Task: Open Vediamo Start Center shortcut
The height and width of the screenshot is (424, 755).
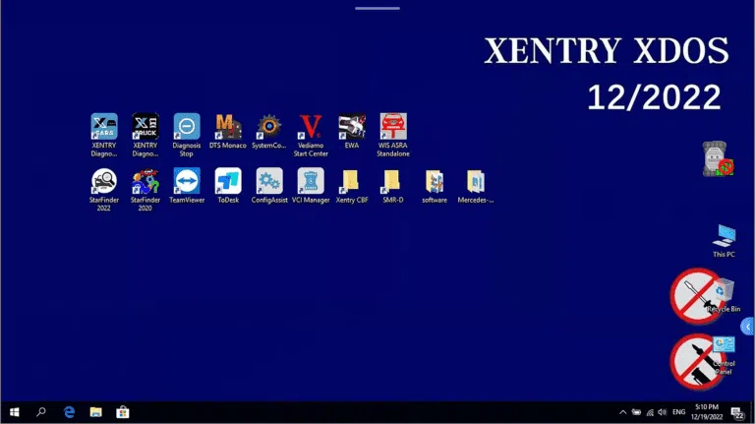Action: click(x=311, y=135)
